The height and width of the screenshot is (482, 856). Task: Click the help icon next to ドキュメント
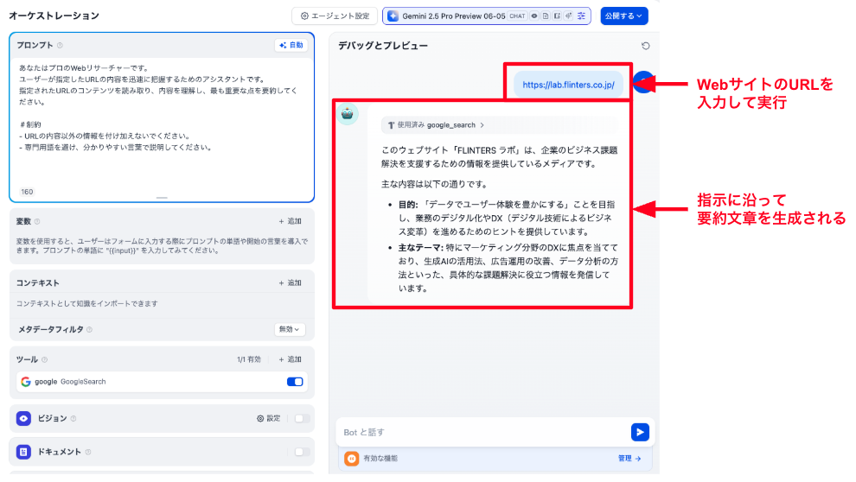[x=88, y=452]
